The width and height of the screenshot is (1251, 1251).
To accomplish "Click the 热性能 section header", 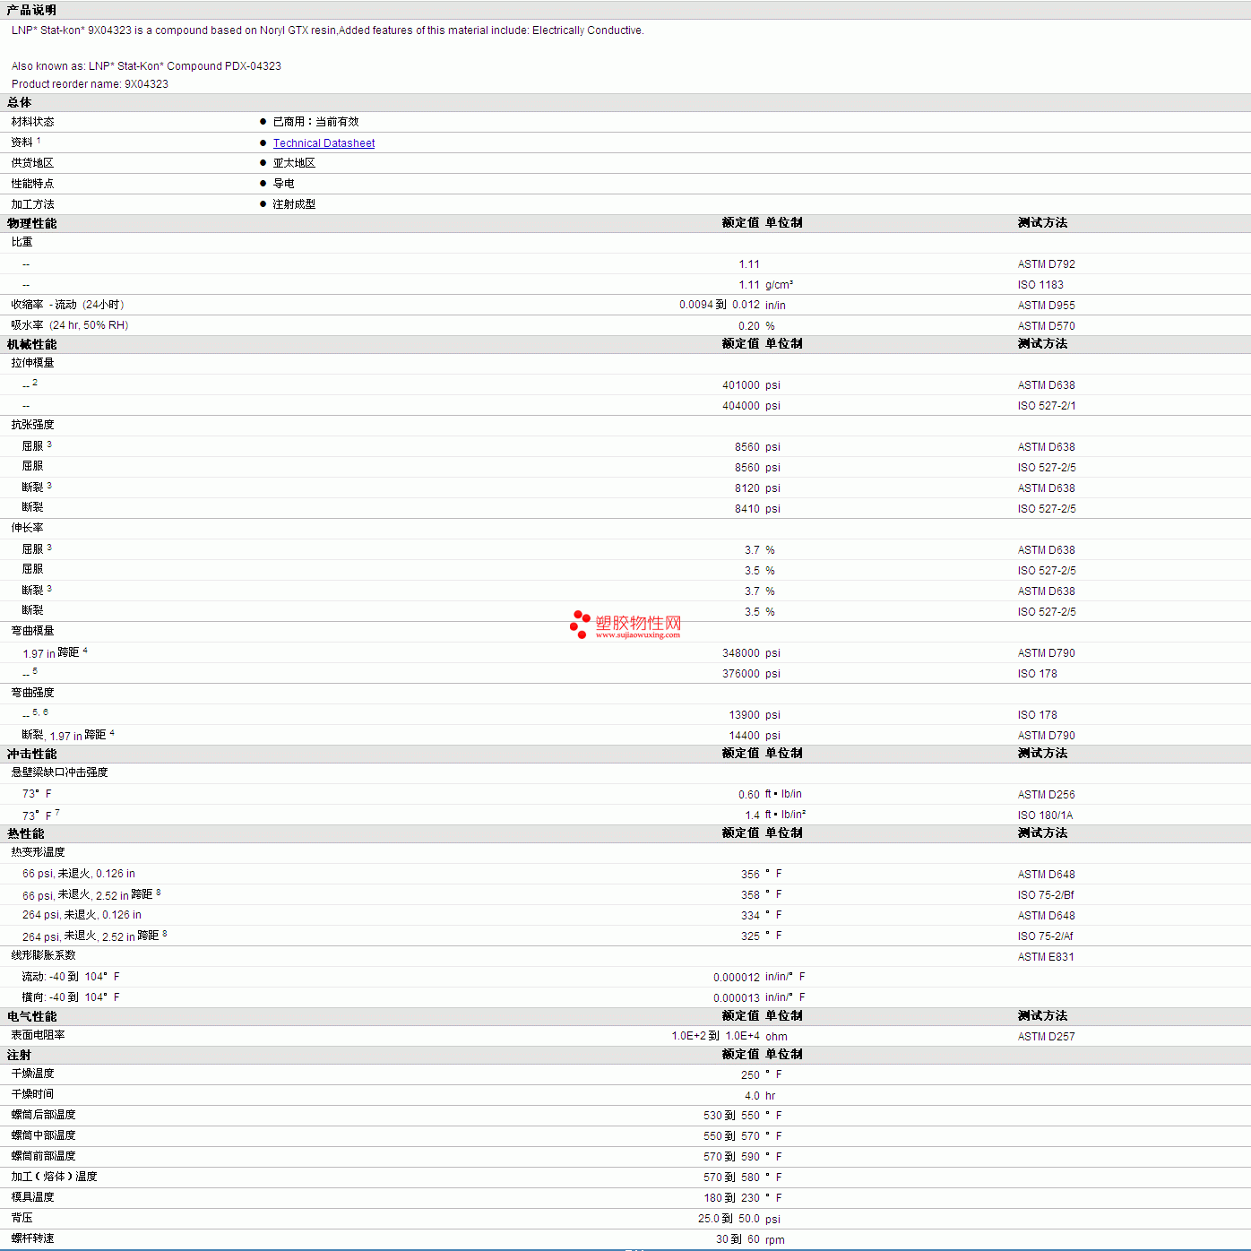I will tap(25, 834).
